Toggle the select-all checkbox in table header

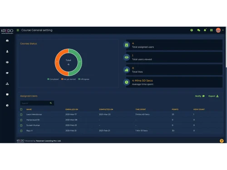[x=21, y=109]
